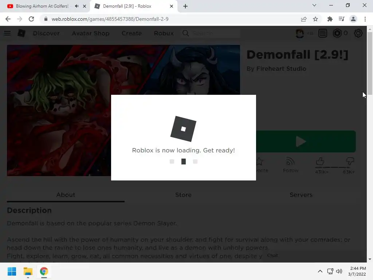373x280 pixels.
Task: Open File Explorer from taskbar
Action: pos(28,271)
